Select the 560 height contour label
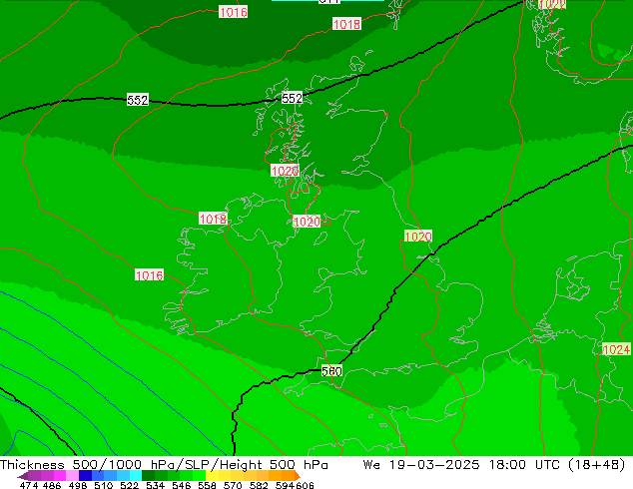633x489 pixels. pyautogui.click(x=331, y=371)
